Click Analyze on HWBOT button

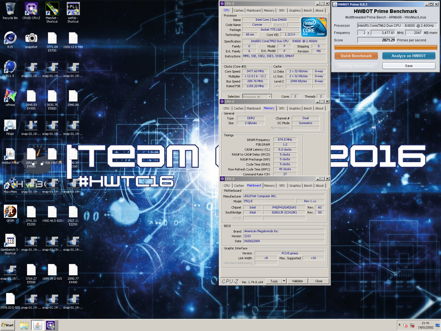(x=409, y=56)
